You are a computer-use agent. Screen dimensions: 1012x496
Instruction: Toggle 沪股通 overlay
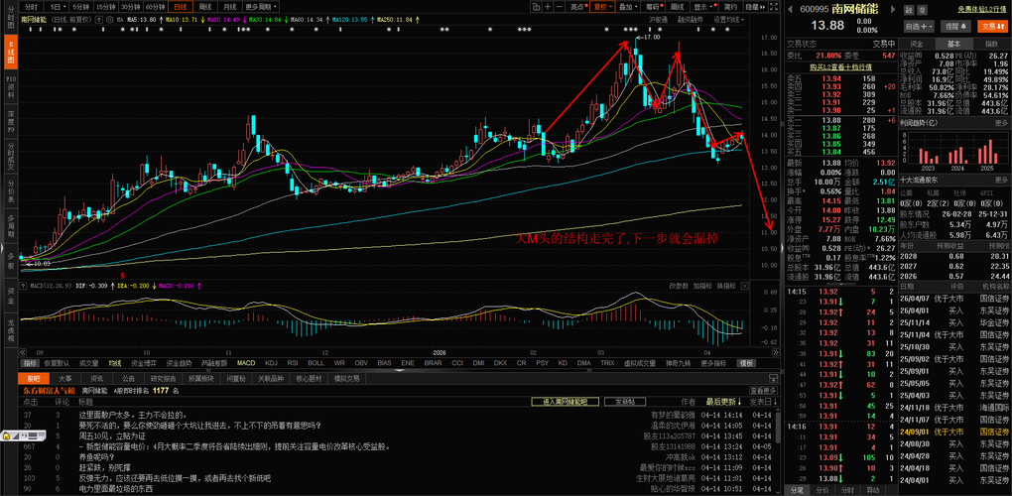tap(659, 20)
